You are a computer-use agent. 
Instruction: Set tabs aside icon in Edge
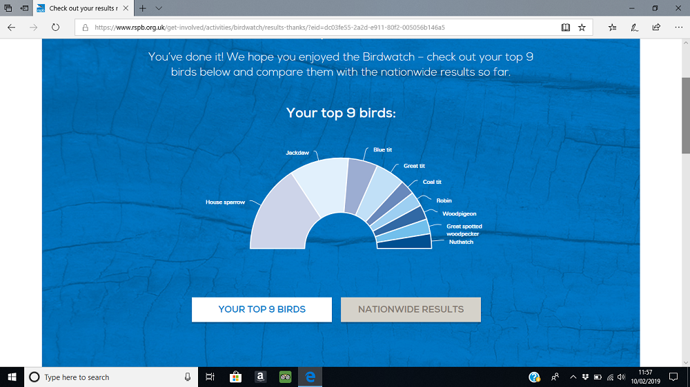[x=25, y=8]
